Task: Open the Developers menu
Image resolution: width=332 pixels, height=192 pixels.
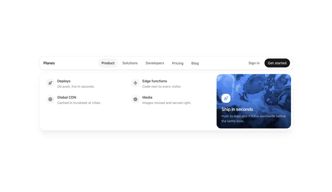Action: [155, 63]
